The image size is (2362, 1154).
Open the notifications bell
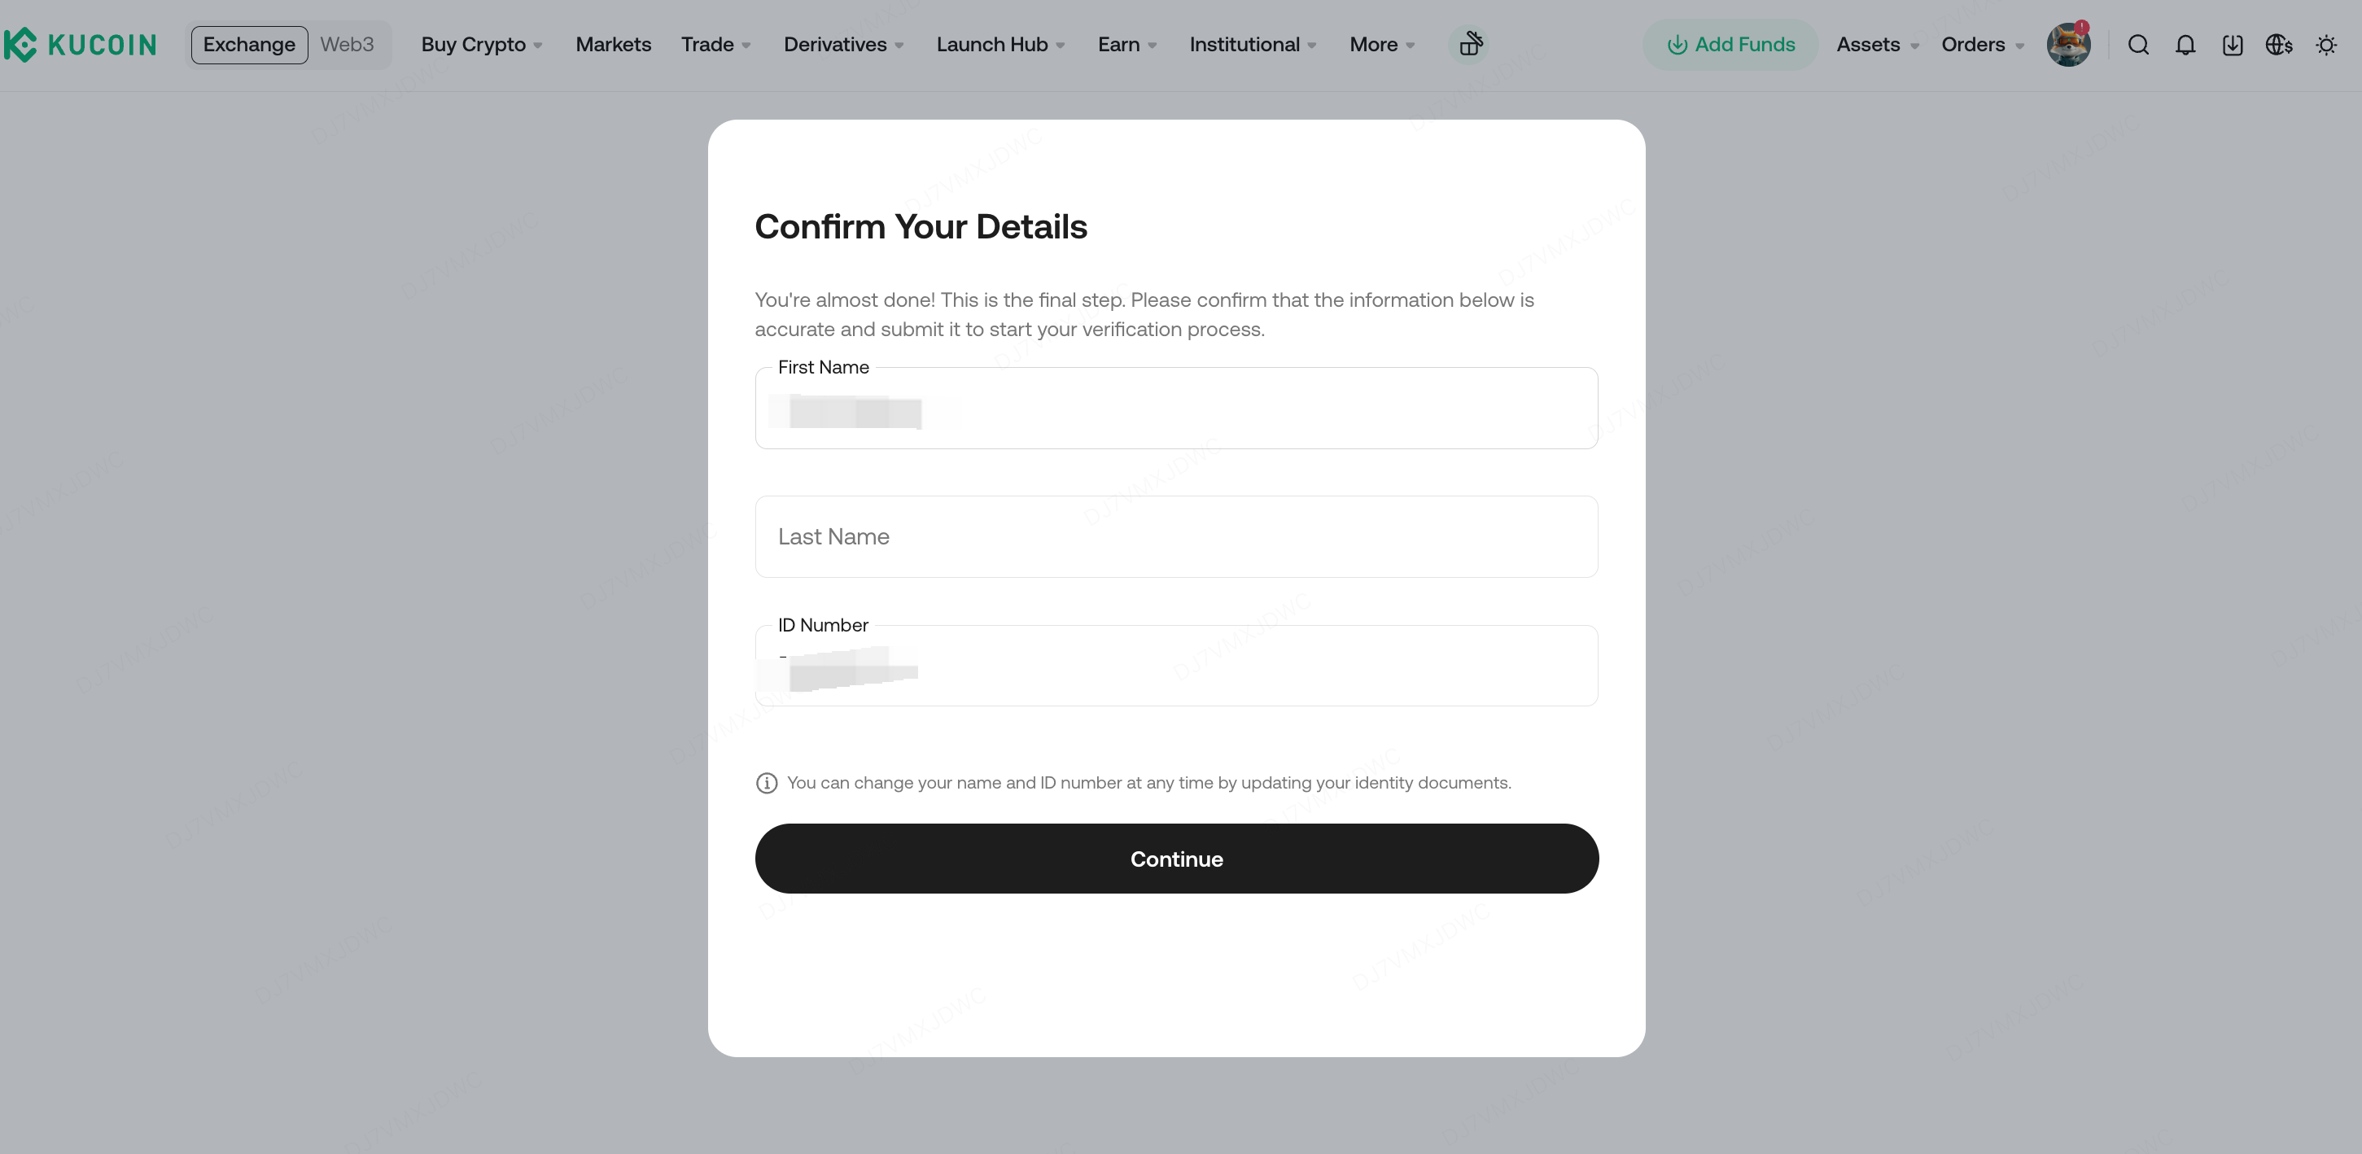tap(2185, 45)
